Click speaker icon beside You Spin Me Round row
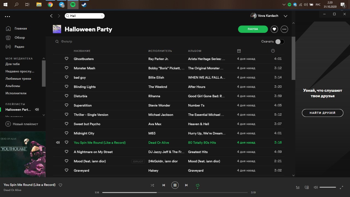Viewport: 350px width, 197px height. [x=58, y=143]
